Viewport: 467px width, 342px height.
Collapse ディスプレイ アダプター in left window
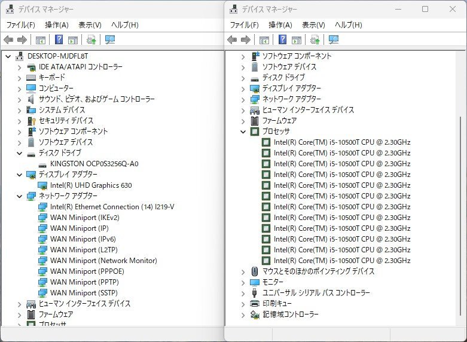[x=19, y=175]
